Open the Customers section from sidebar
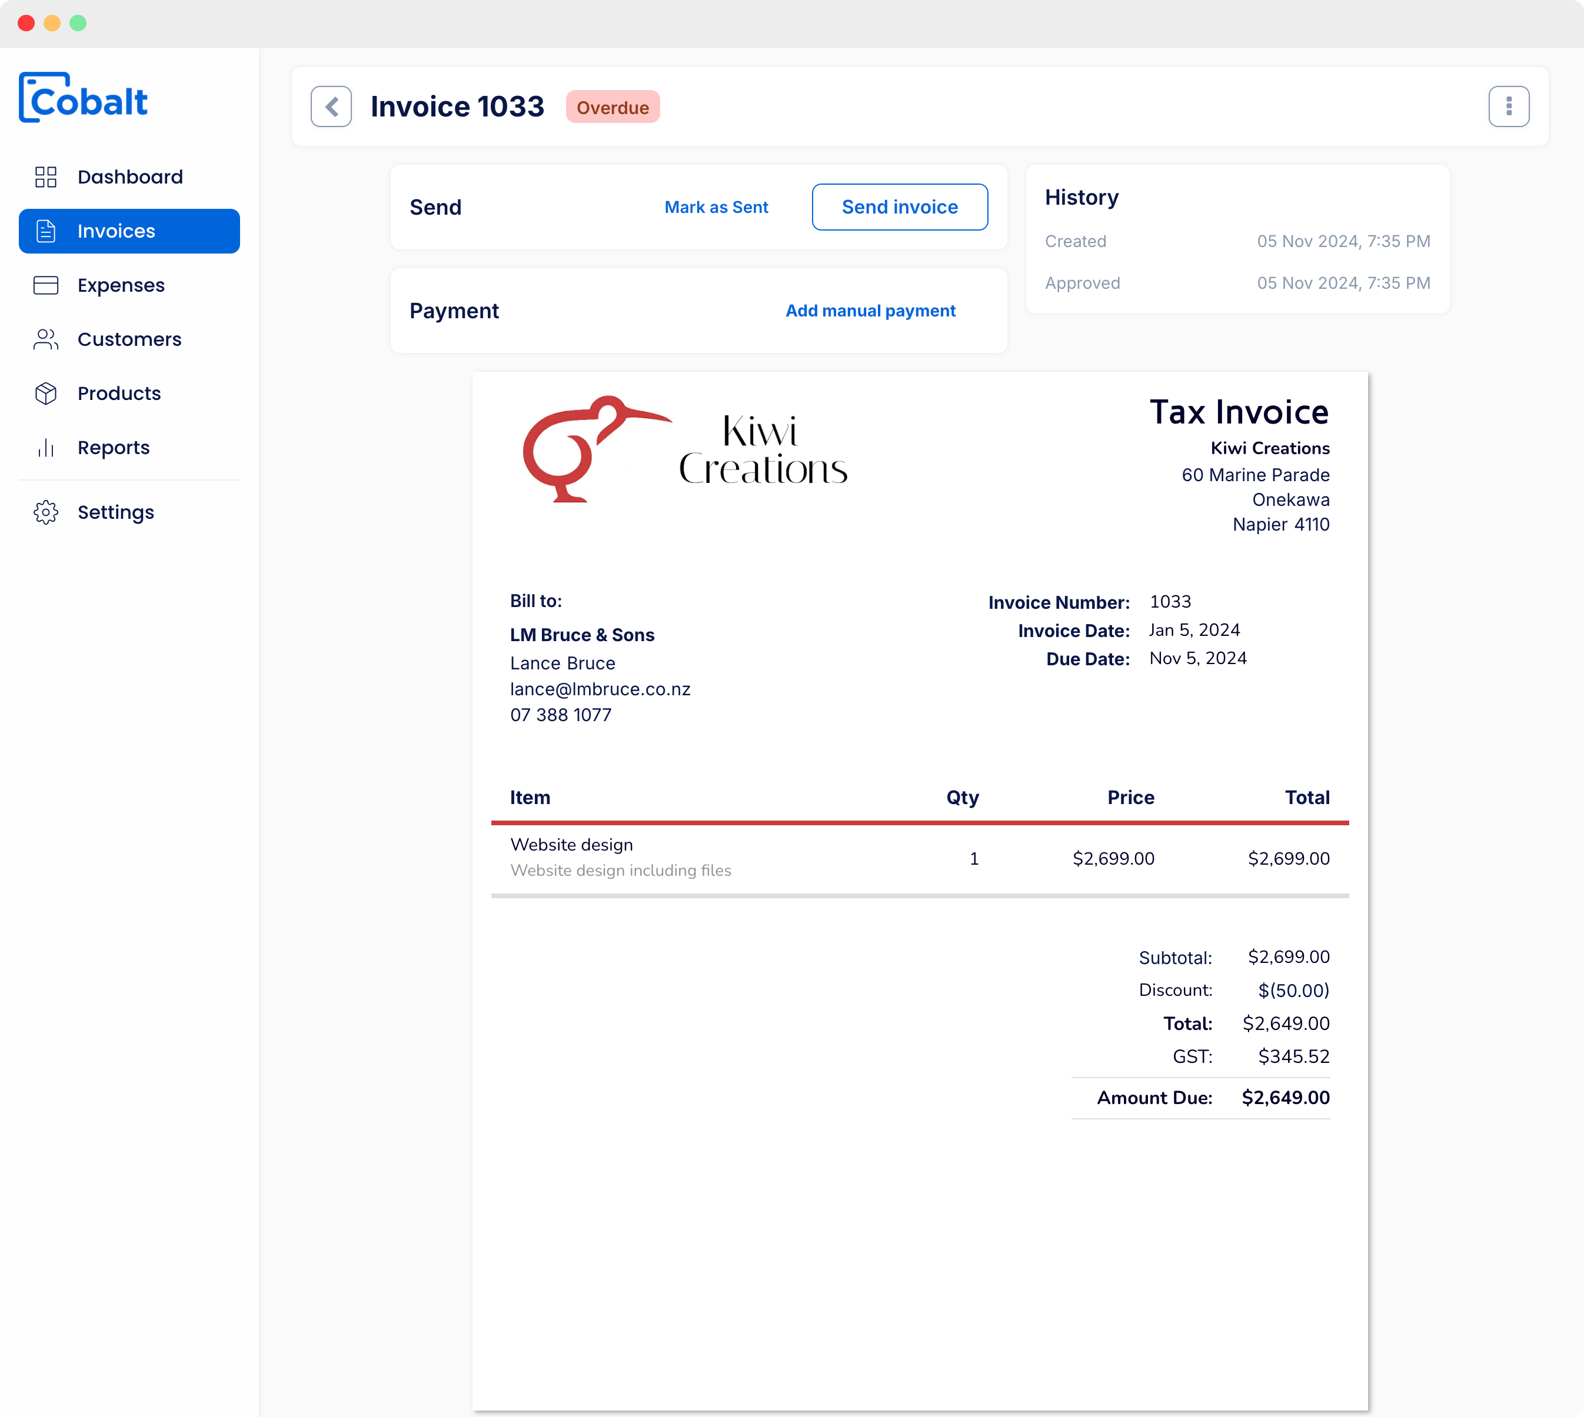 pyautogui.click(x=128, y=339)
